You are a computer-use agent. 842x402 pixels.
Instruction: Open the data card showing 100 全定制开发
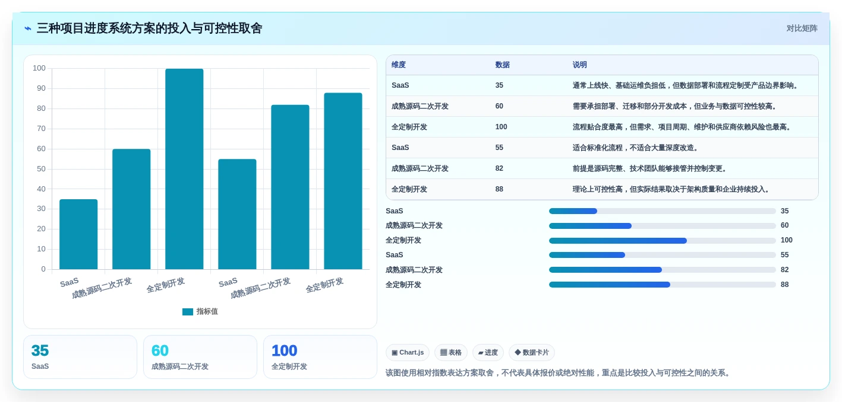click(320, 357)
